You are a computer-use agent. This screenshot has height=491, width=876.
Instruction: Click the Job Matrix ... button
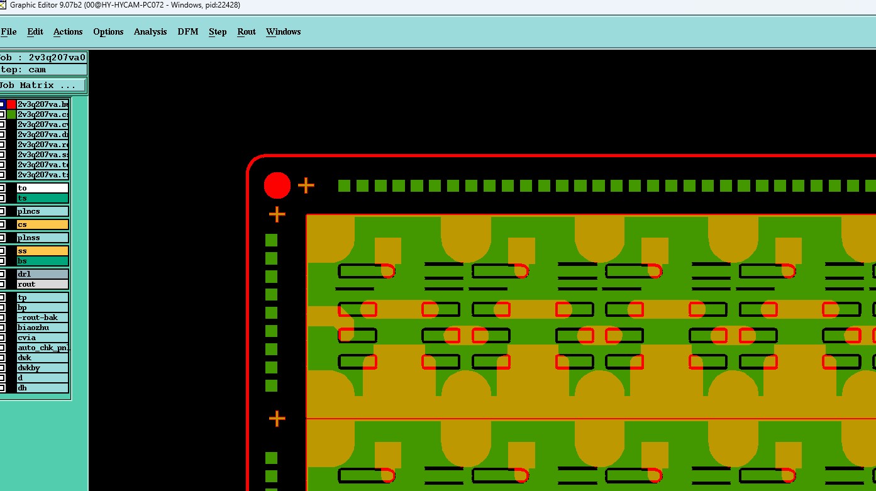42,85
